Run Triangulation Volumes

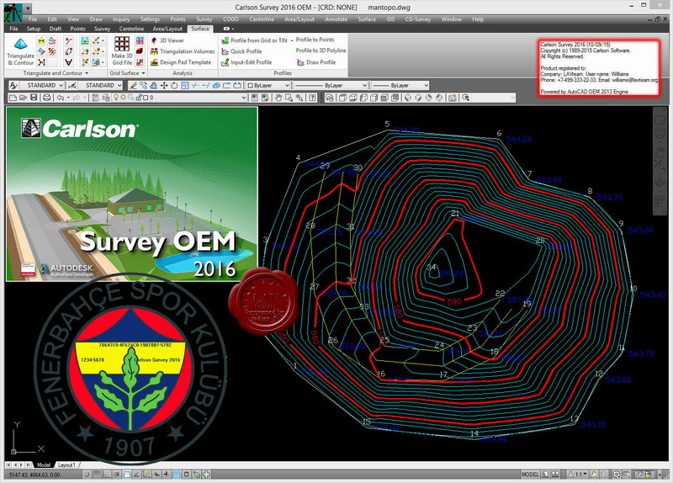pos(183,51)
